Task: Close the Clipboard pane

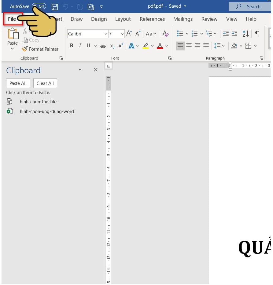Action: pyautogui.click(x=96, y=70)
